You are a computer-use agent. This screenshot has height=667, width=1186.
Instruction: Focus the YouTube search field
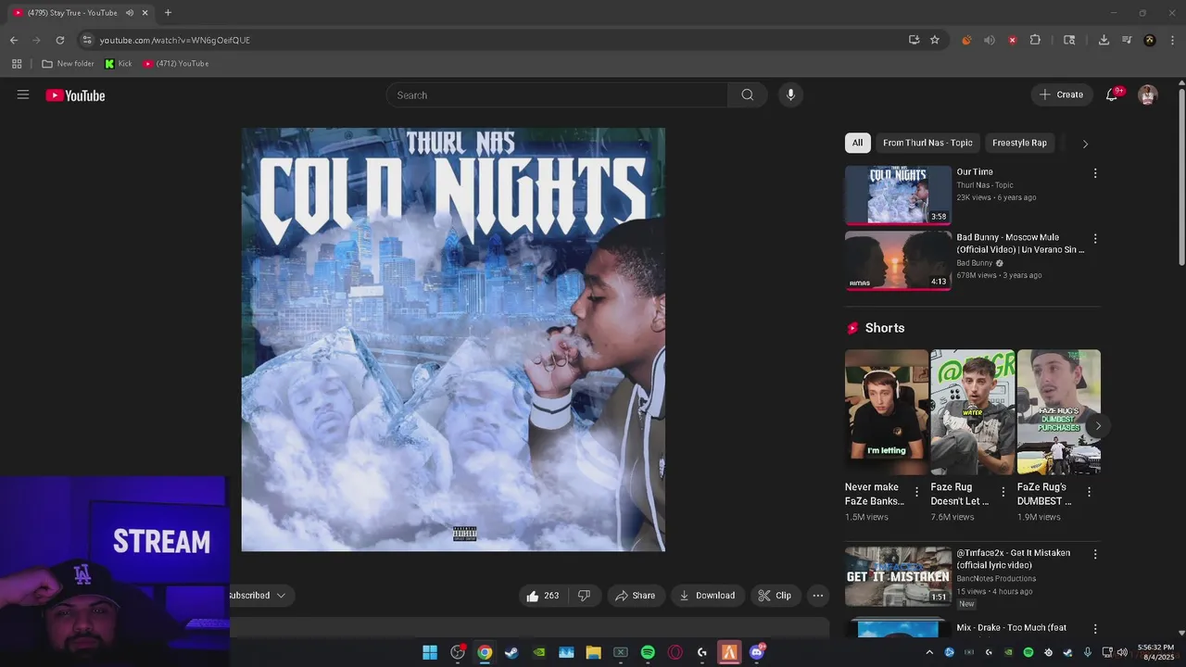[x=557, y=94]
